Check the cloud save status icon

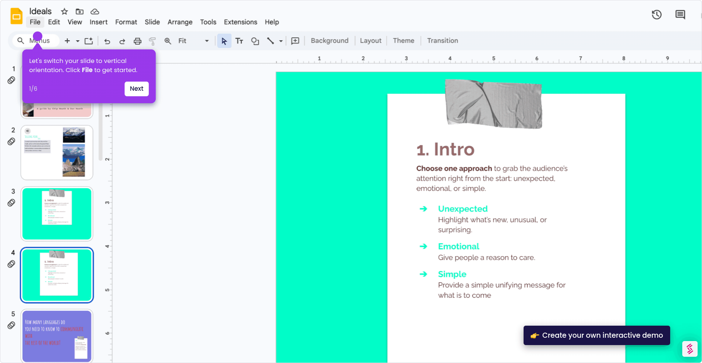(95, 11)
